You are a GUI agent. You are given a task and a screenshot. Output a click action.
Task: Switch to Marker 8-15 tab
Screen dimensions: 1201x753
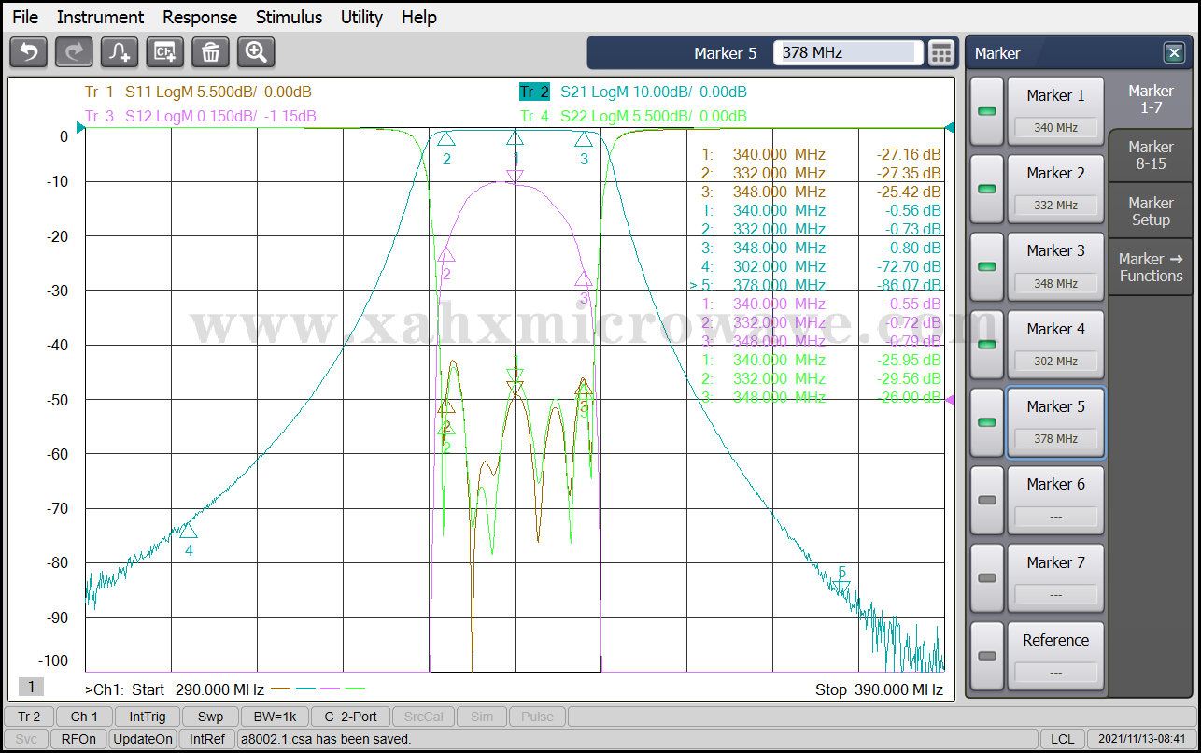[1151, 155]
